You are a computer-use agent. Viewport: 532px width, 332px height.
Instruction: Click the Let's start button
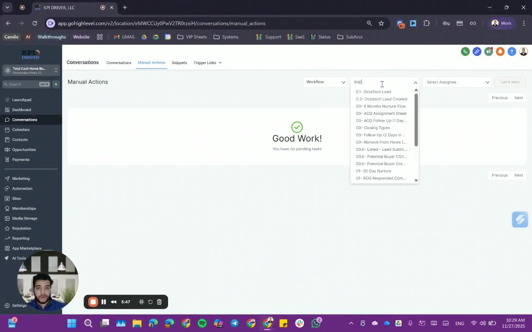point(510,82)
